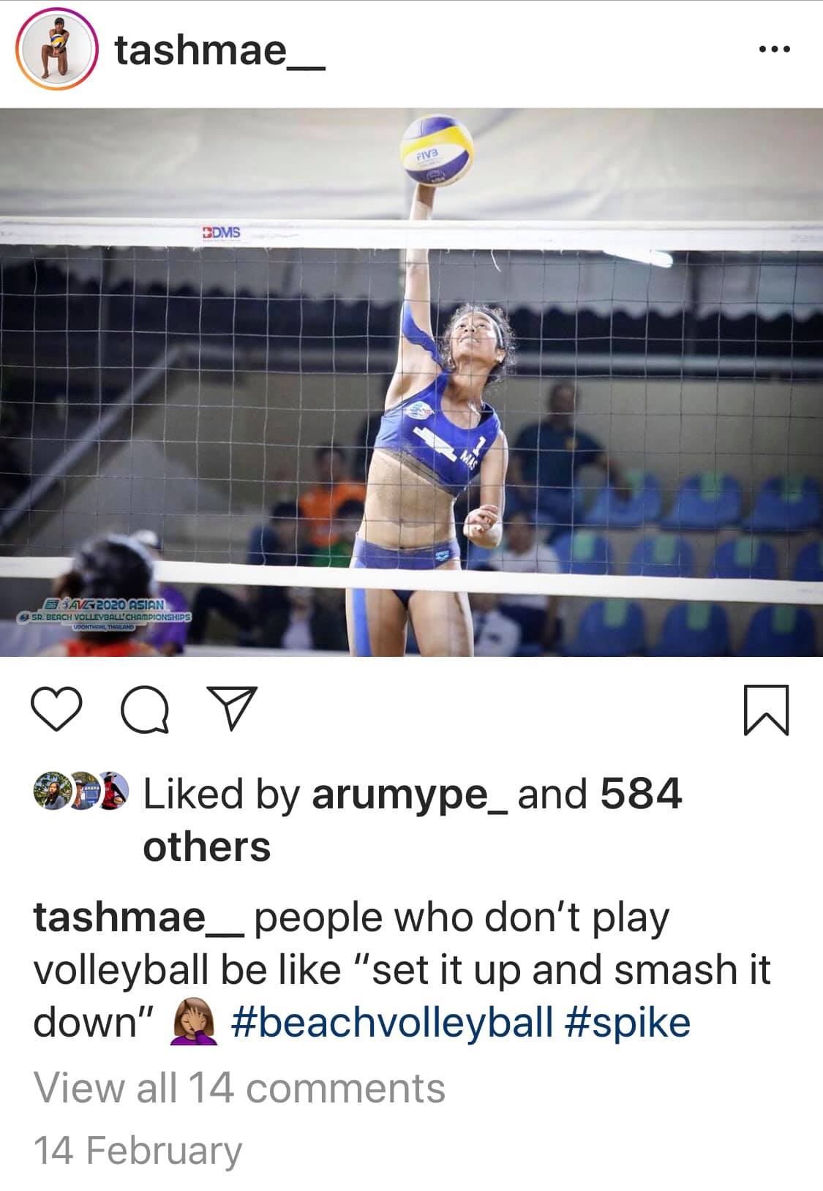Tap the facepalm emoji in caption

pyautogui.click(x=194, y=1022)
